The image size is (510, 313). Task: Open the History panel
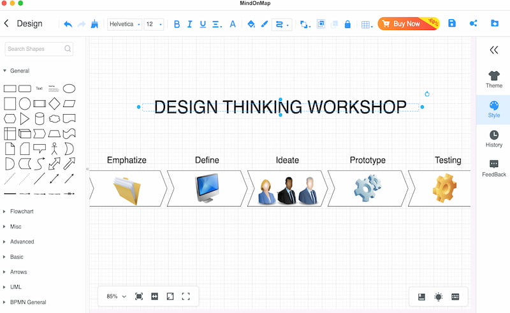coord(493,138)
